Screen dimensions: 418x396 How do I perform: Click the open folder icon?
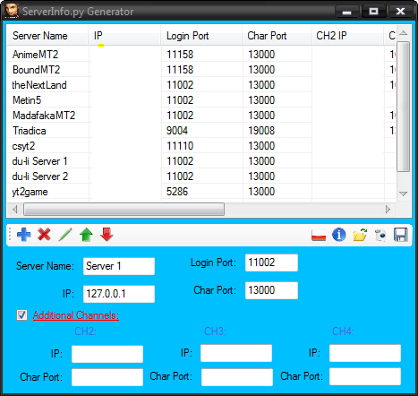pos(360,235)
